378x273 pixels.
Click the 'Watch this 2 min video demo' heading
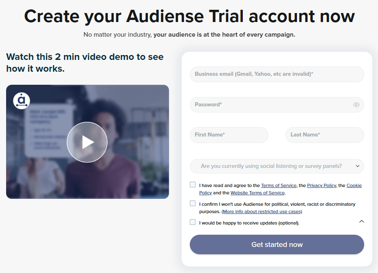pos(85,63)
